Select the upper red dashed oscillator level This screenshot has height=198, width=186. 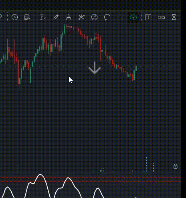[x=91, y=177]
